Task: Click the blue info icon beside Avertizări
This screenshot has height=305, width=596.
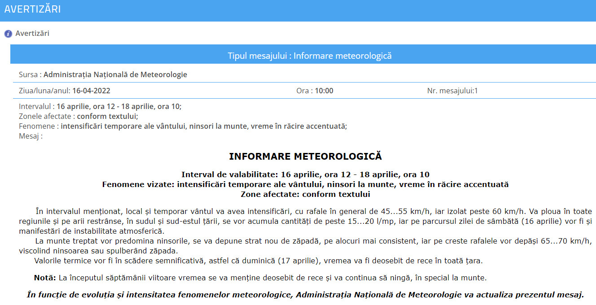Action: coord(8,34)
